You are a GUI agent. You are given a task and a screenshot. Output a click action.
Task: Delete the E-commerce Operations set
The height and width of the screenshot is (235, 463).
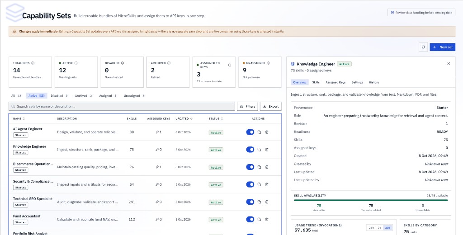click(267, 167)
